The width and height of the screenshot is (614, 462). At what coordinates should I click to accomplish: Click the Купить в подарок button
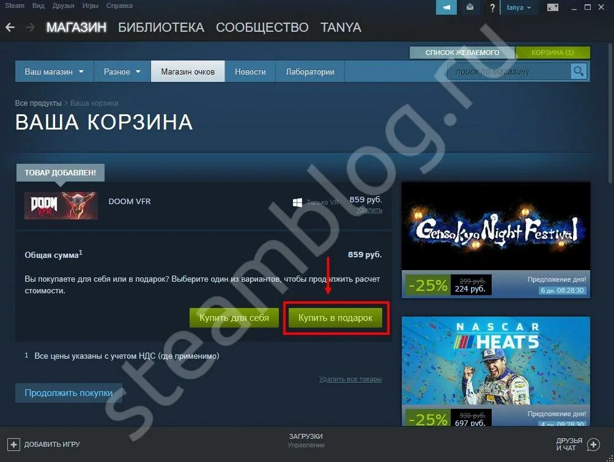click(336, 318)
